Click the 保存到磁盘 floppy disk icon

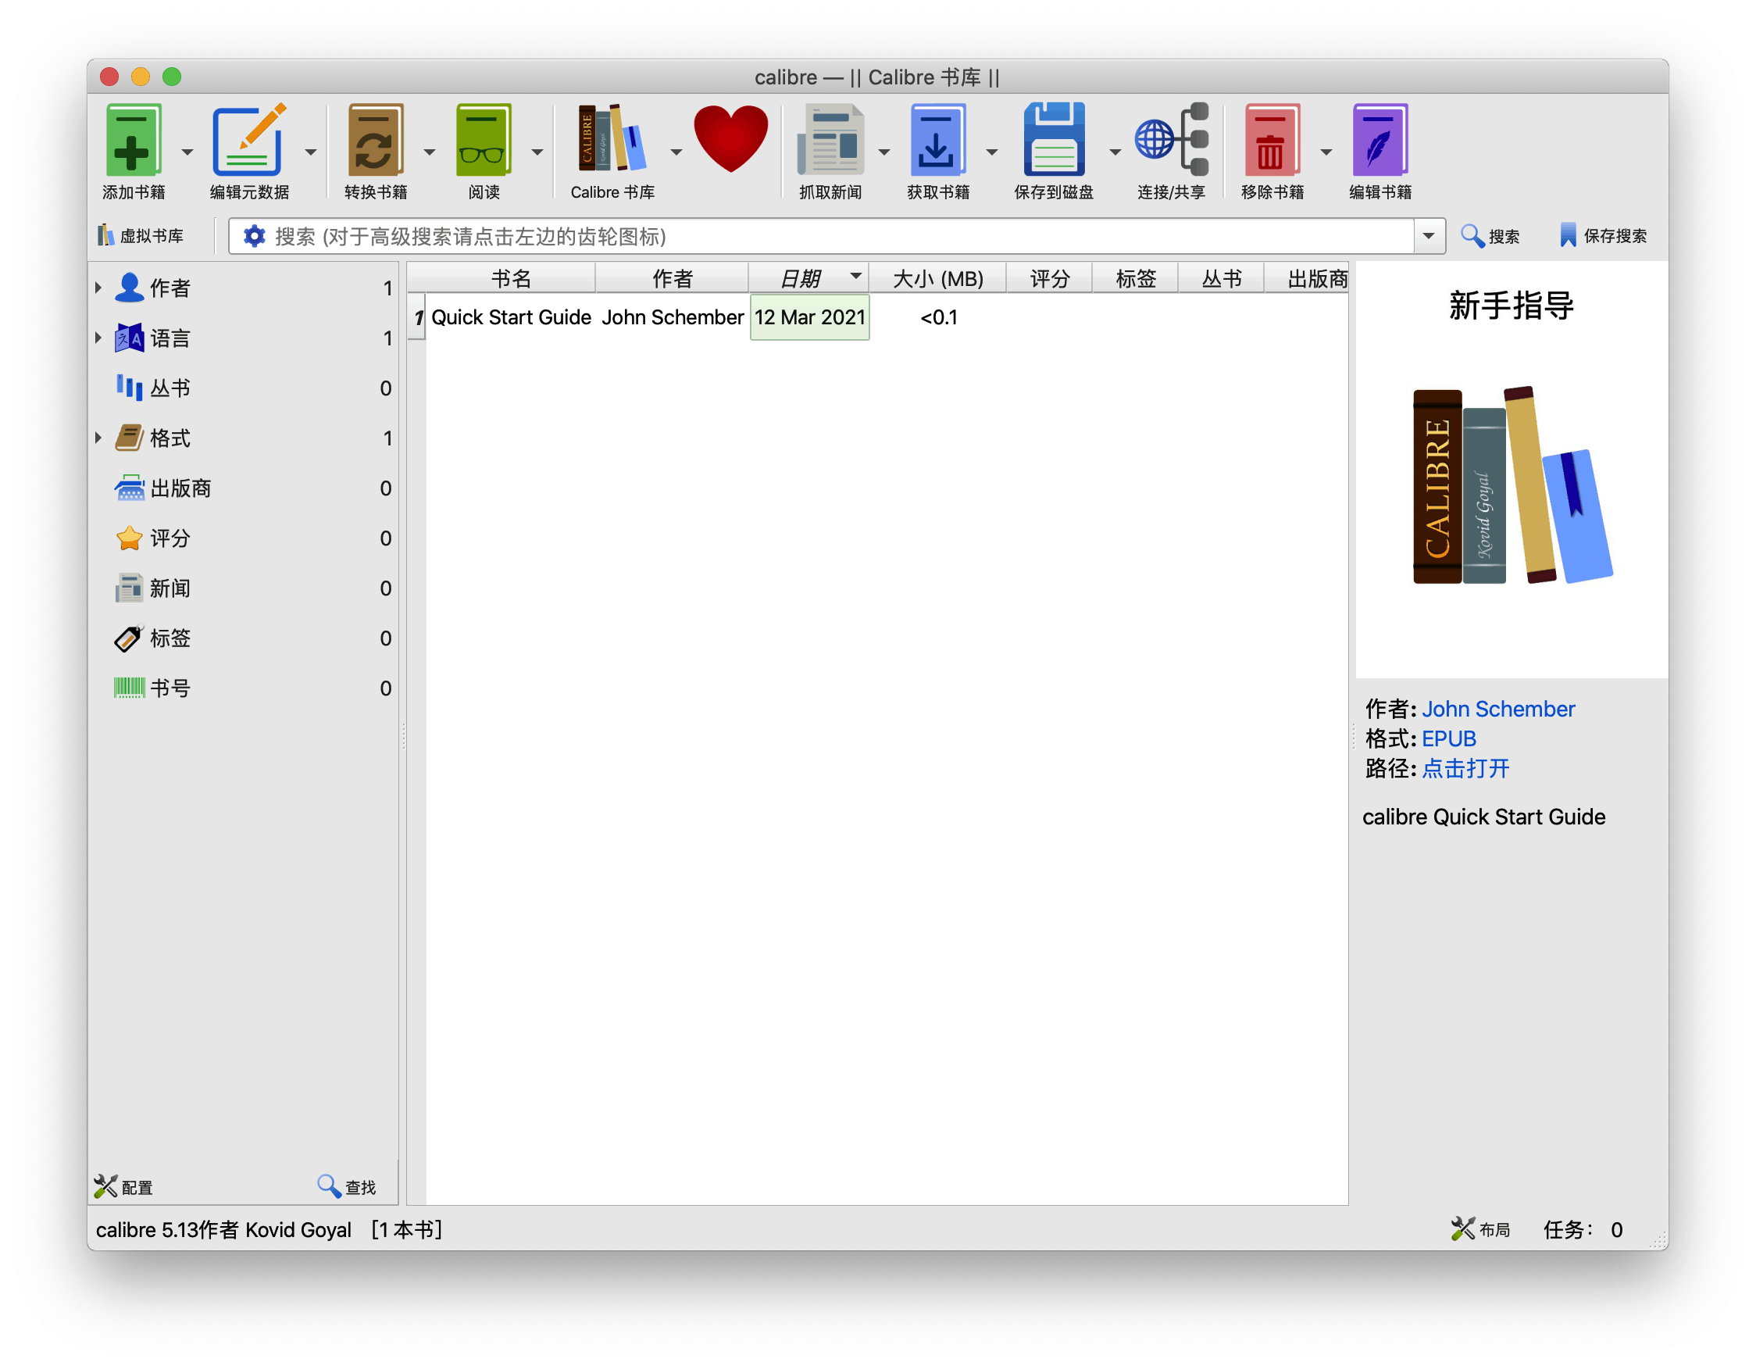point(1053,141)
